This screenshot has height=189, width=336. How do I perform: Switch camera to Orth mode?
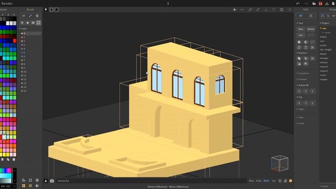tap(266, 181)
